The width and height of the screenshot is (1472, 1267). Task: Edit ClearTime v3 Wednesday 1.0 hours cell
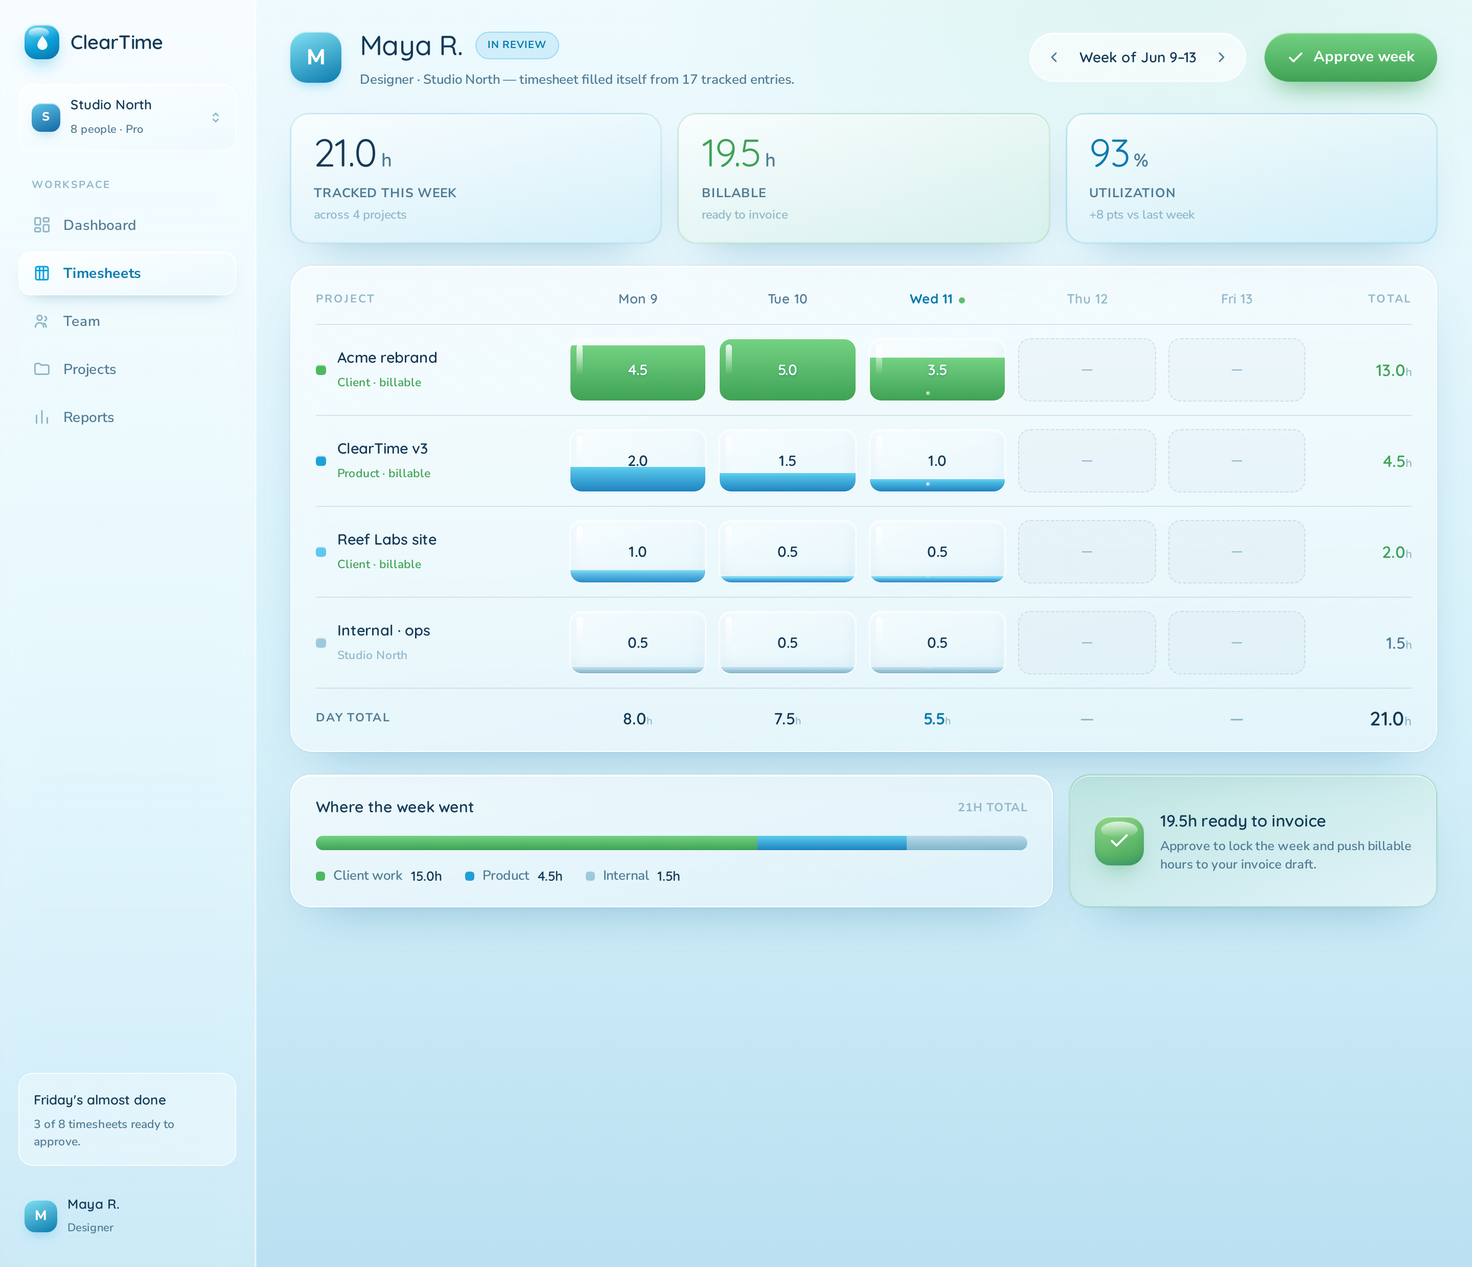(x=936, y=461)
